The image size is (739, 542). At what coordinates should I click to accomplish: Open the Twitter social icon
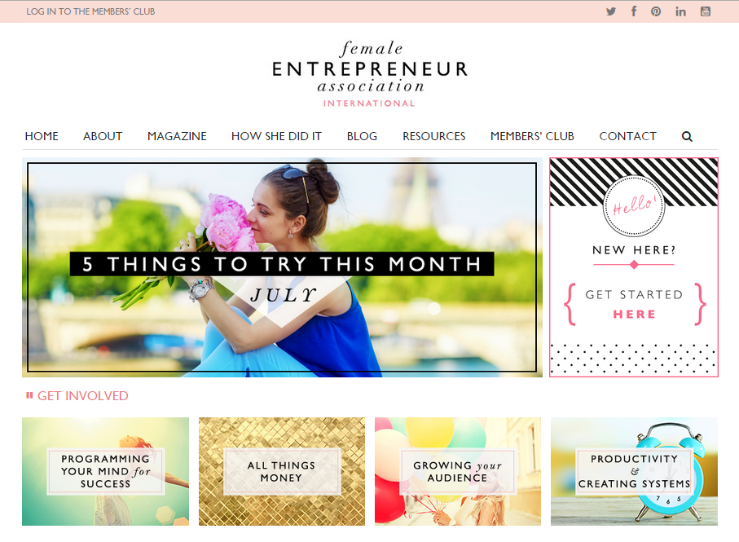[x=611, y=11]
